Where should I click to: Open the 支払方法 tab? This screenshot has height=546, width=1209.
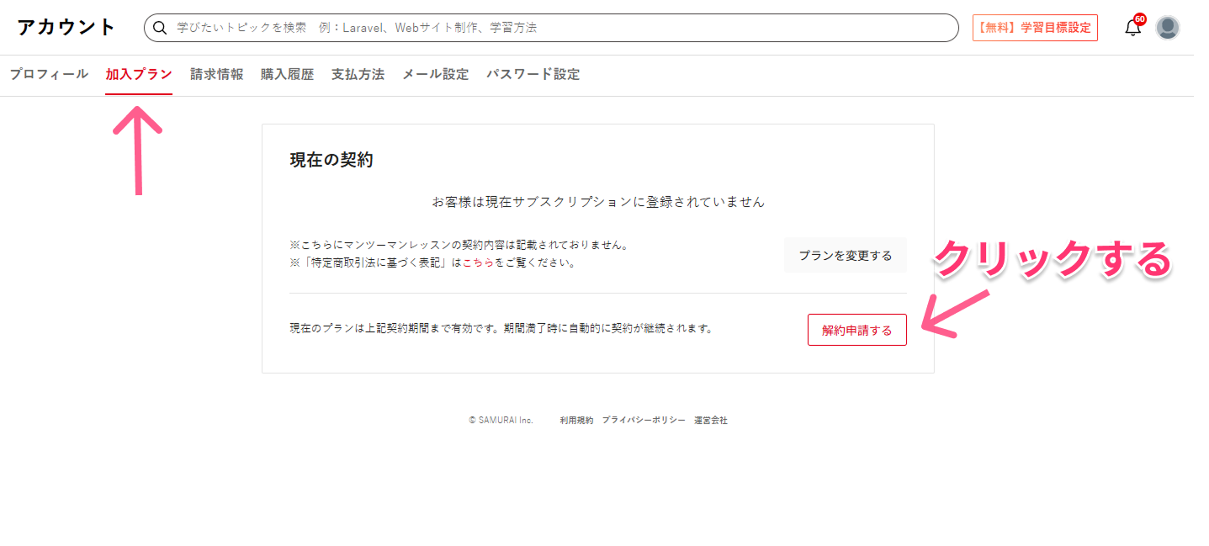358,74
